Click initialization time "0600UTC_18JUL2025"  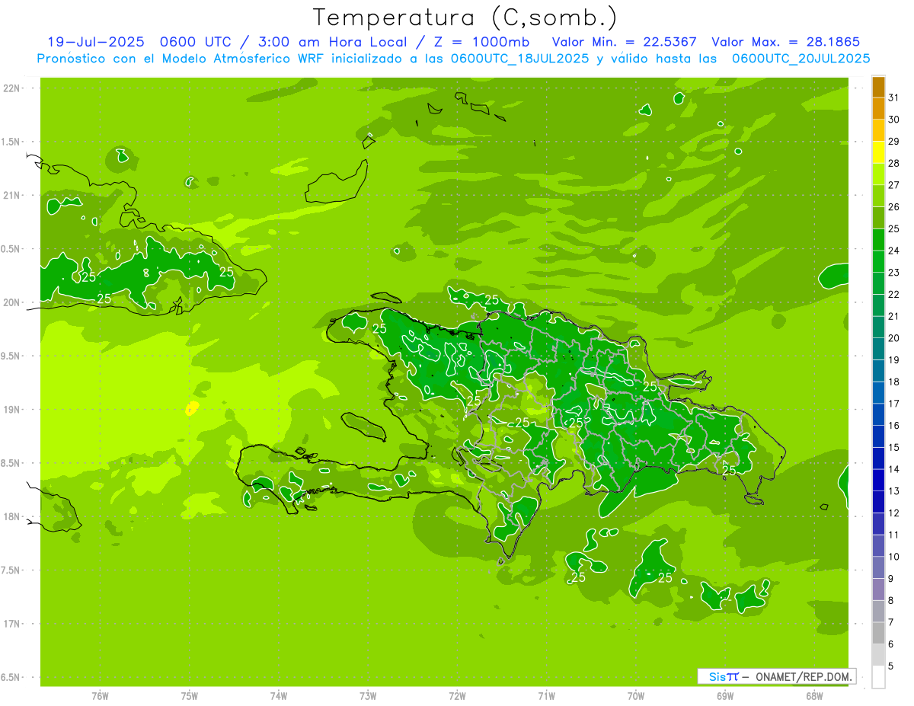(x=519, y=58)
